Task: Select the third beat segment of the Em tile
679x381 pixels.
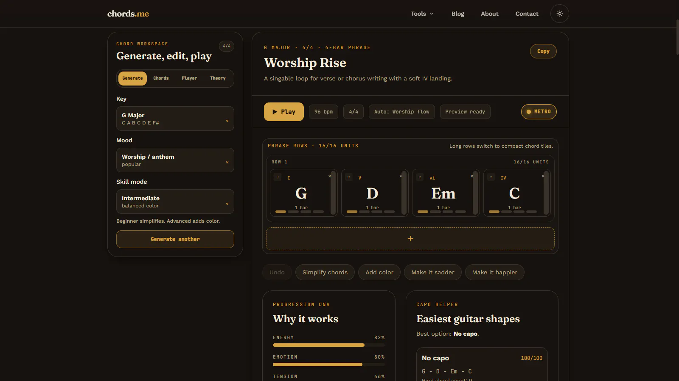Action: point(448,212)
